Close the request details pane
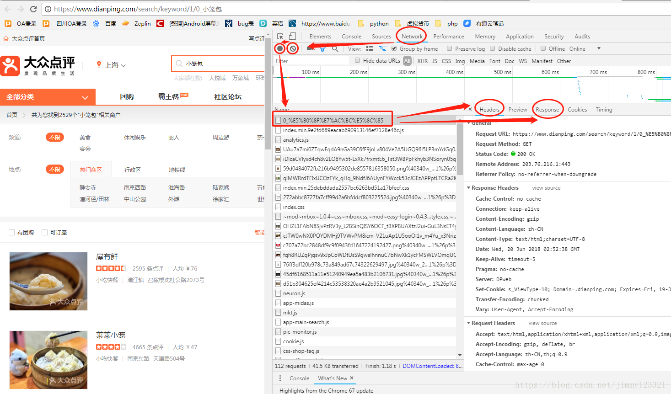This screenshot has height=394, width=671. tap(470, 109)
